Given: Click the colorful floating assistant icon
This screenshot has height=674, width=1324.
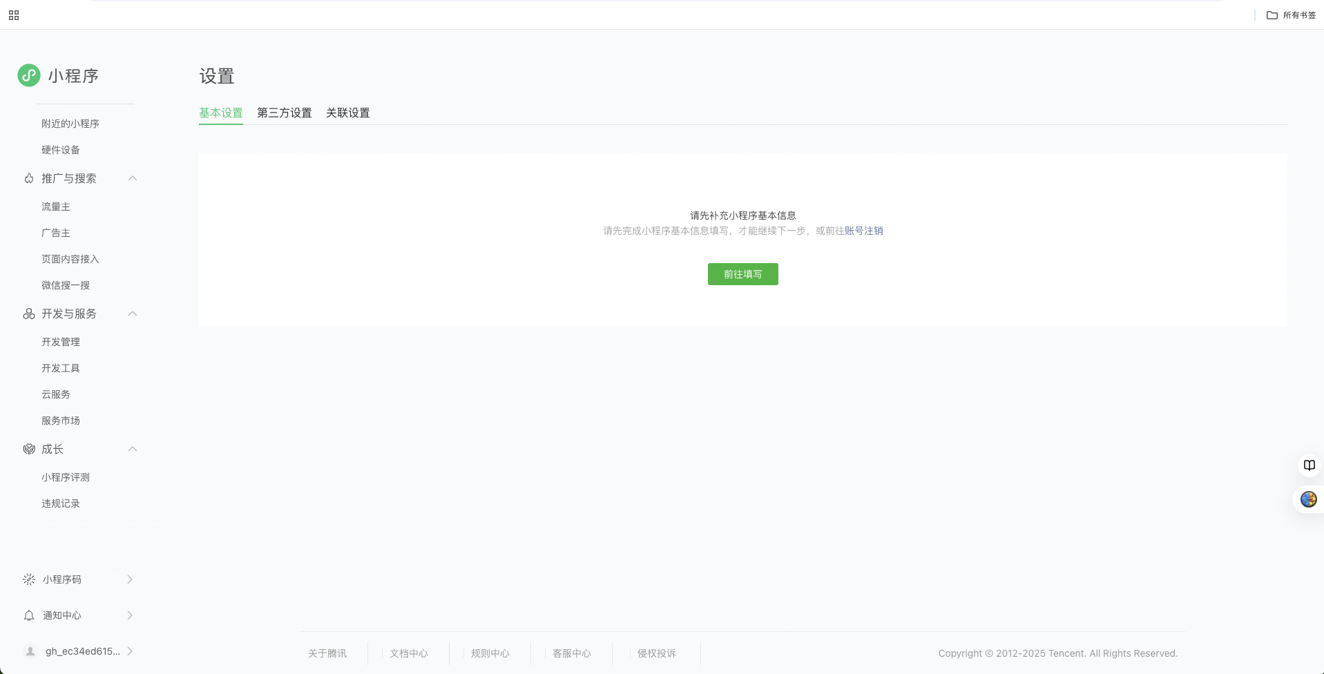Looking at the screenshot, I should click(x=1309, y=499).
